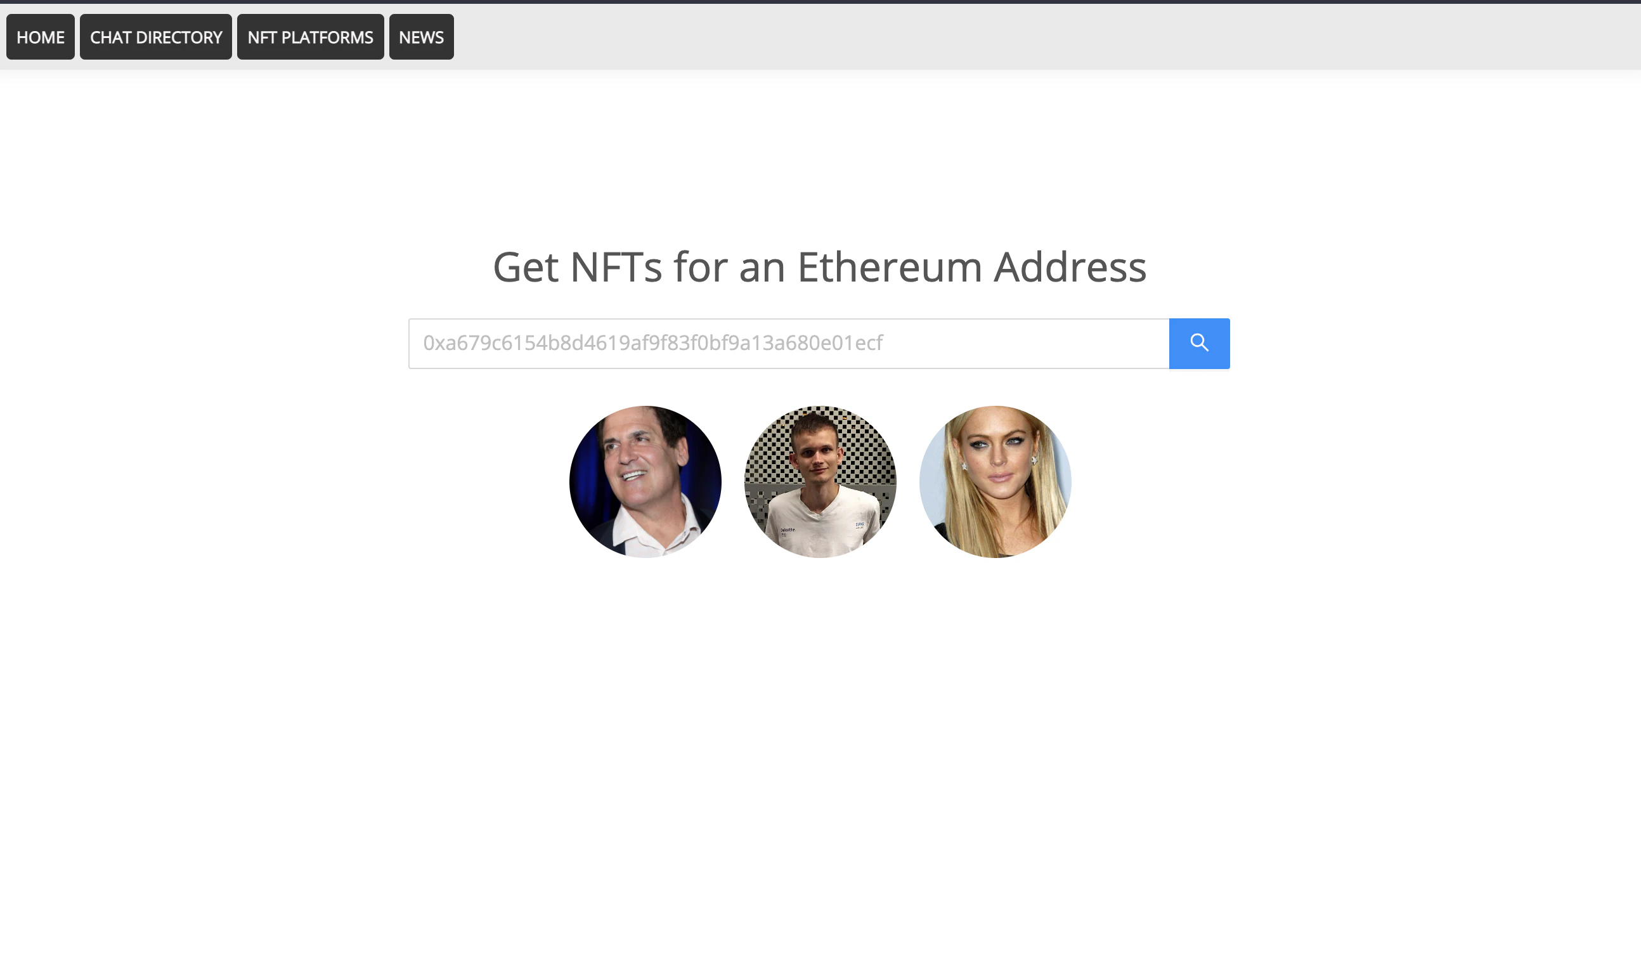1641x974 pixels.
Task: Go to the CHAT DIRECTORY page
Action: click(x=155, y=37)
